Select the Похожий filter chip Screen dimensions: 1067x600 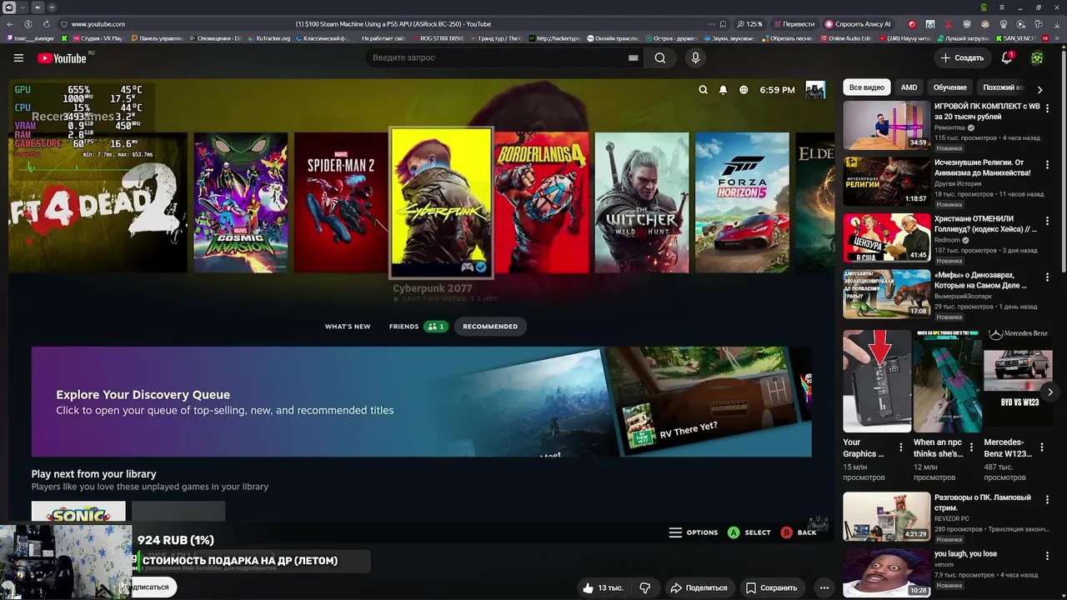(x=1003, y=87)
